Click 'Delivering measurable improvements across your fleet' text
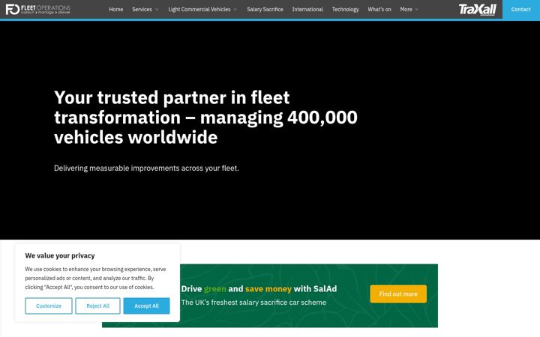540x337 pixels. click(x=146, y=168)
